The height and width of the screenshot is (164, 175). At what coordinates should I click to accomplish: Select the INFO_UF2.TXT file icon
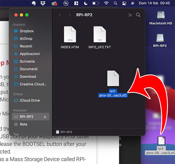tap(100, 34)
